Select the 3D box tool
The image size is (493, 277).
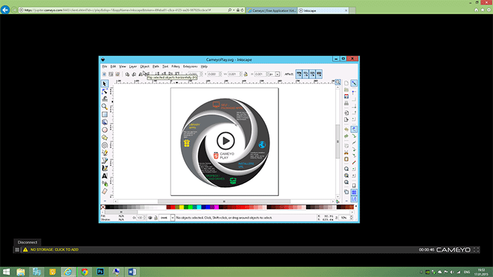coord(105,122)
